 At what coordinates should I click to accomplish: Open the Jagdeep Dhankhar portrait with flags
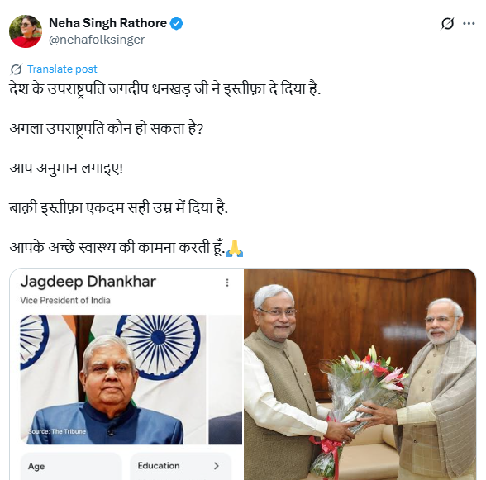click(x=113, y=379)
